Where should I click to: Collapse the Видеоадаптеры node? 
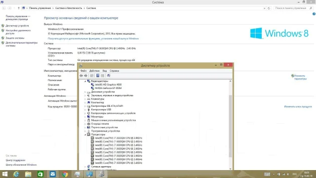85,81
